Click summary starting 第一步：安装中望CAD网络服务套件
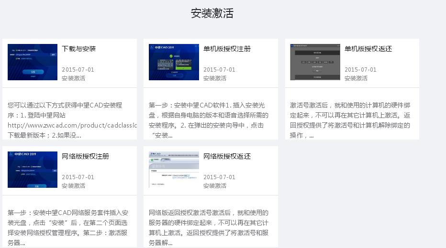Screen dimensions: 446x248 [67, 227]
